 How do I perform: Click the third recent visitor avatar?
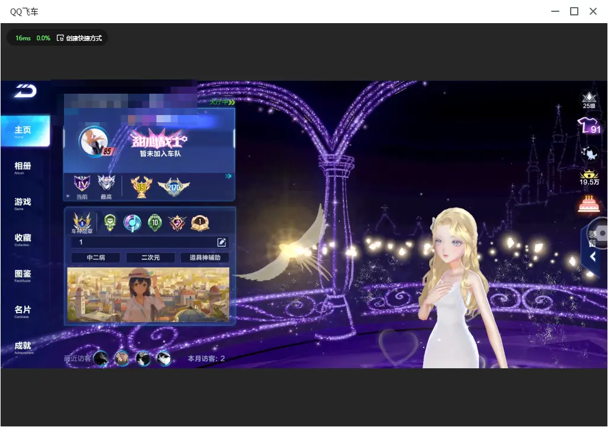coord(143,358)
